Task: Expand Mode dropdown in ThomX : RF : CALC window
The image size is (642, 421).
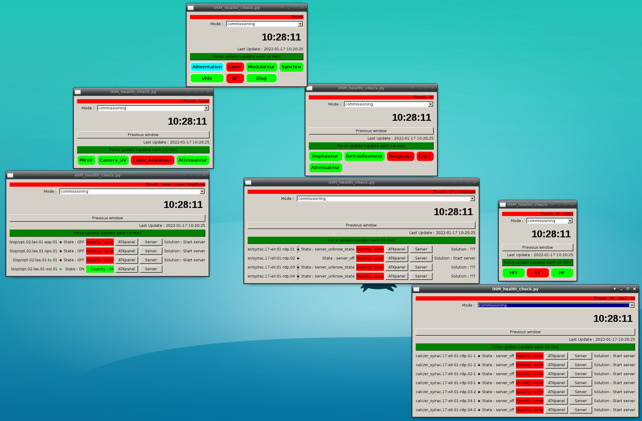Action: 570,221
